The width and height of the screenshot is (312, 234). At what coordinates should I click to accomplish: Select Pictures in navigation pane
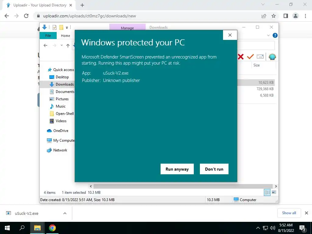click(x=59, y=99)
